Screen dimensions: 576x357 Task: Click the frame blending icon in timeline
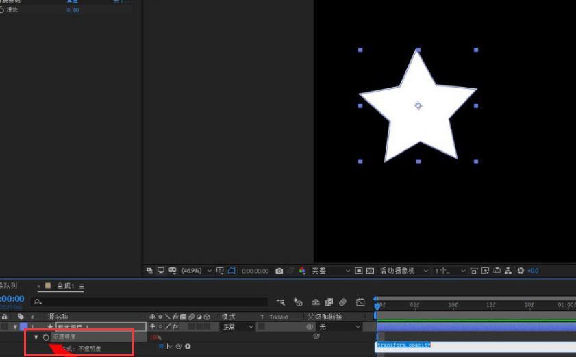coord(329,302)
